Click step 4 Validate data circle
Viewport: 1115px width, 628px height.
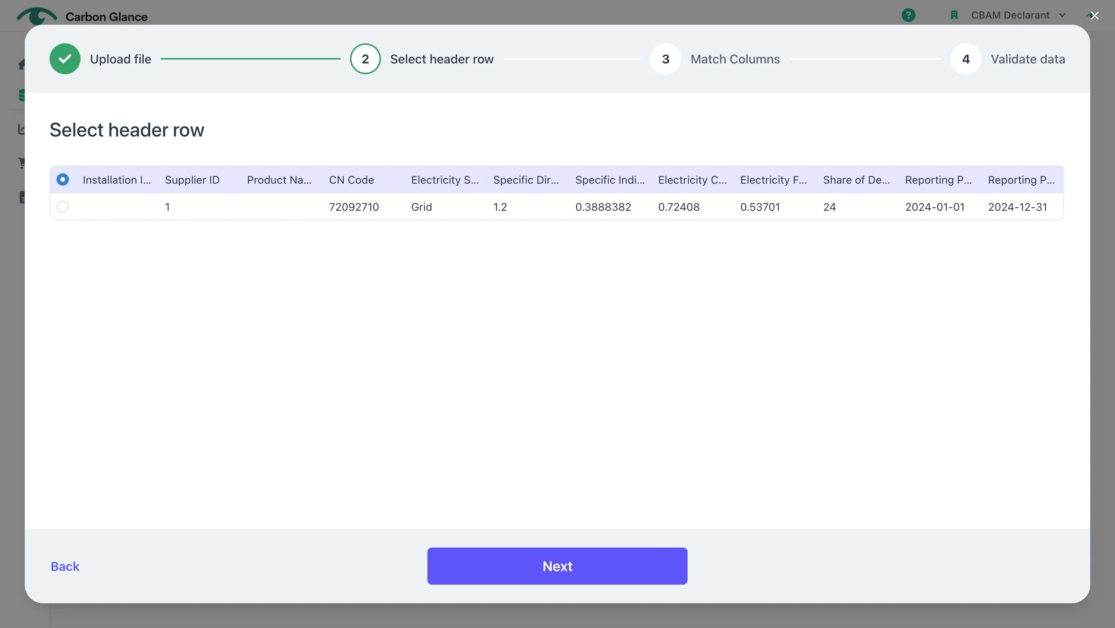point(966,59)
